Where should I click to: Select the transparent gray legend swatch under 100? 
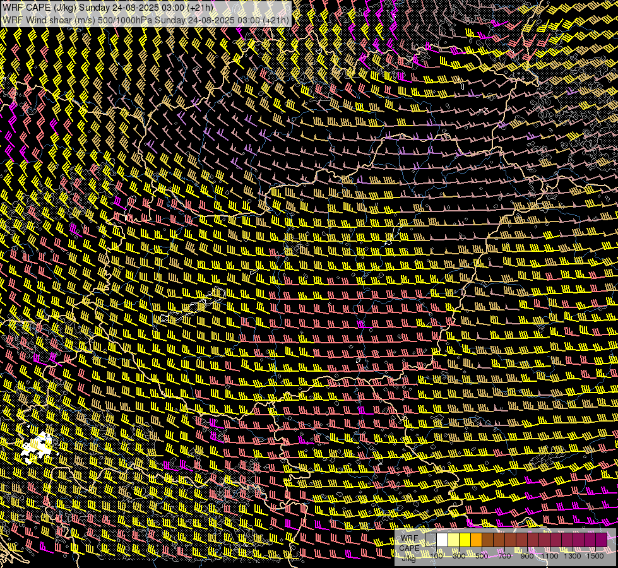pos(431,540)
